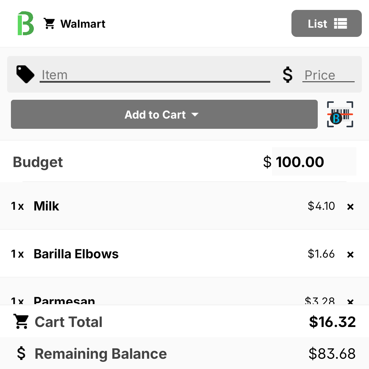This screenshot has height=369, width=369.
Task: Focus the Price input field
Action: [x=328, y=75]
